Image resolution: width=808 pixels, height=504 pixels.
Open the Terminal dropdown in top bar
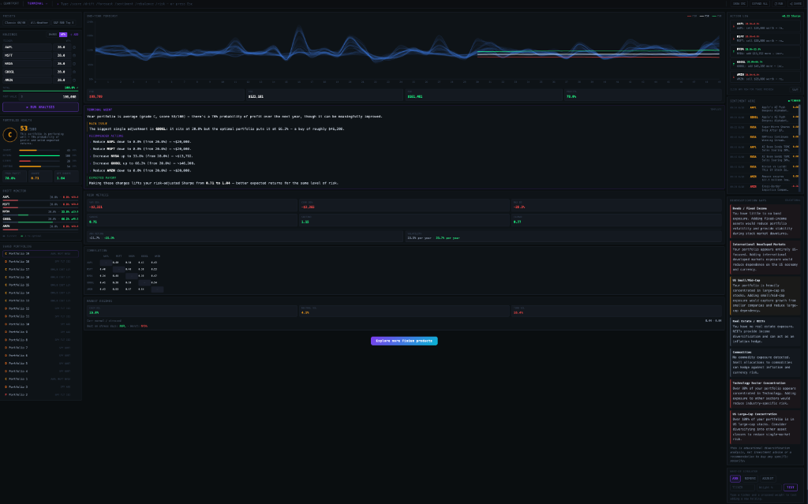pos(37,4)
